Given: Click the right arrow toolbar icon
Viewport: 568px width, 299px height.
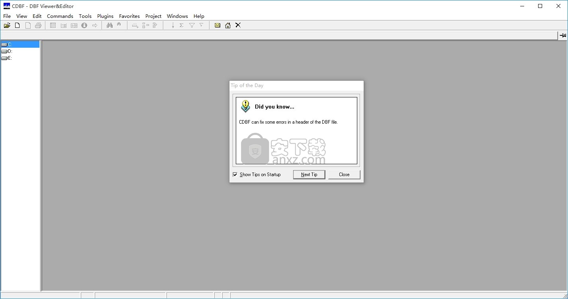Looking at the screenshot, I should (95, 25).
